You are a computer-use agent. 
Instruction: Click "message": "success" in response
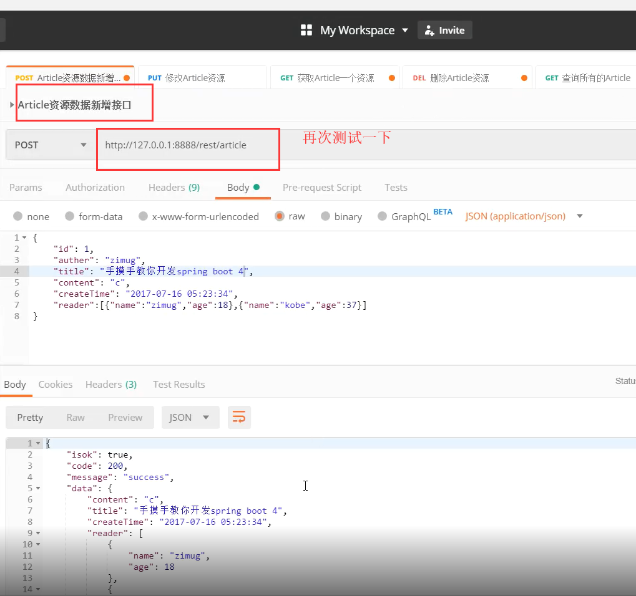(x=120, y=478)
